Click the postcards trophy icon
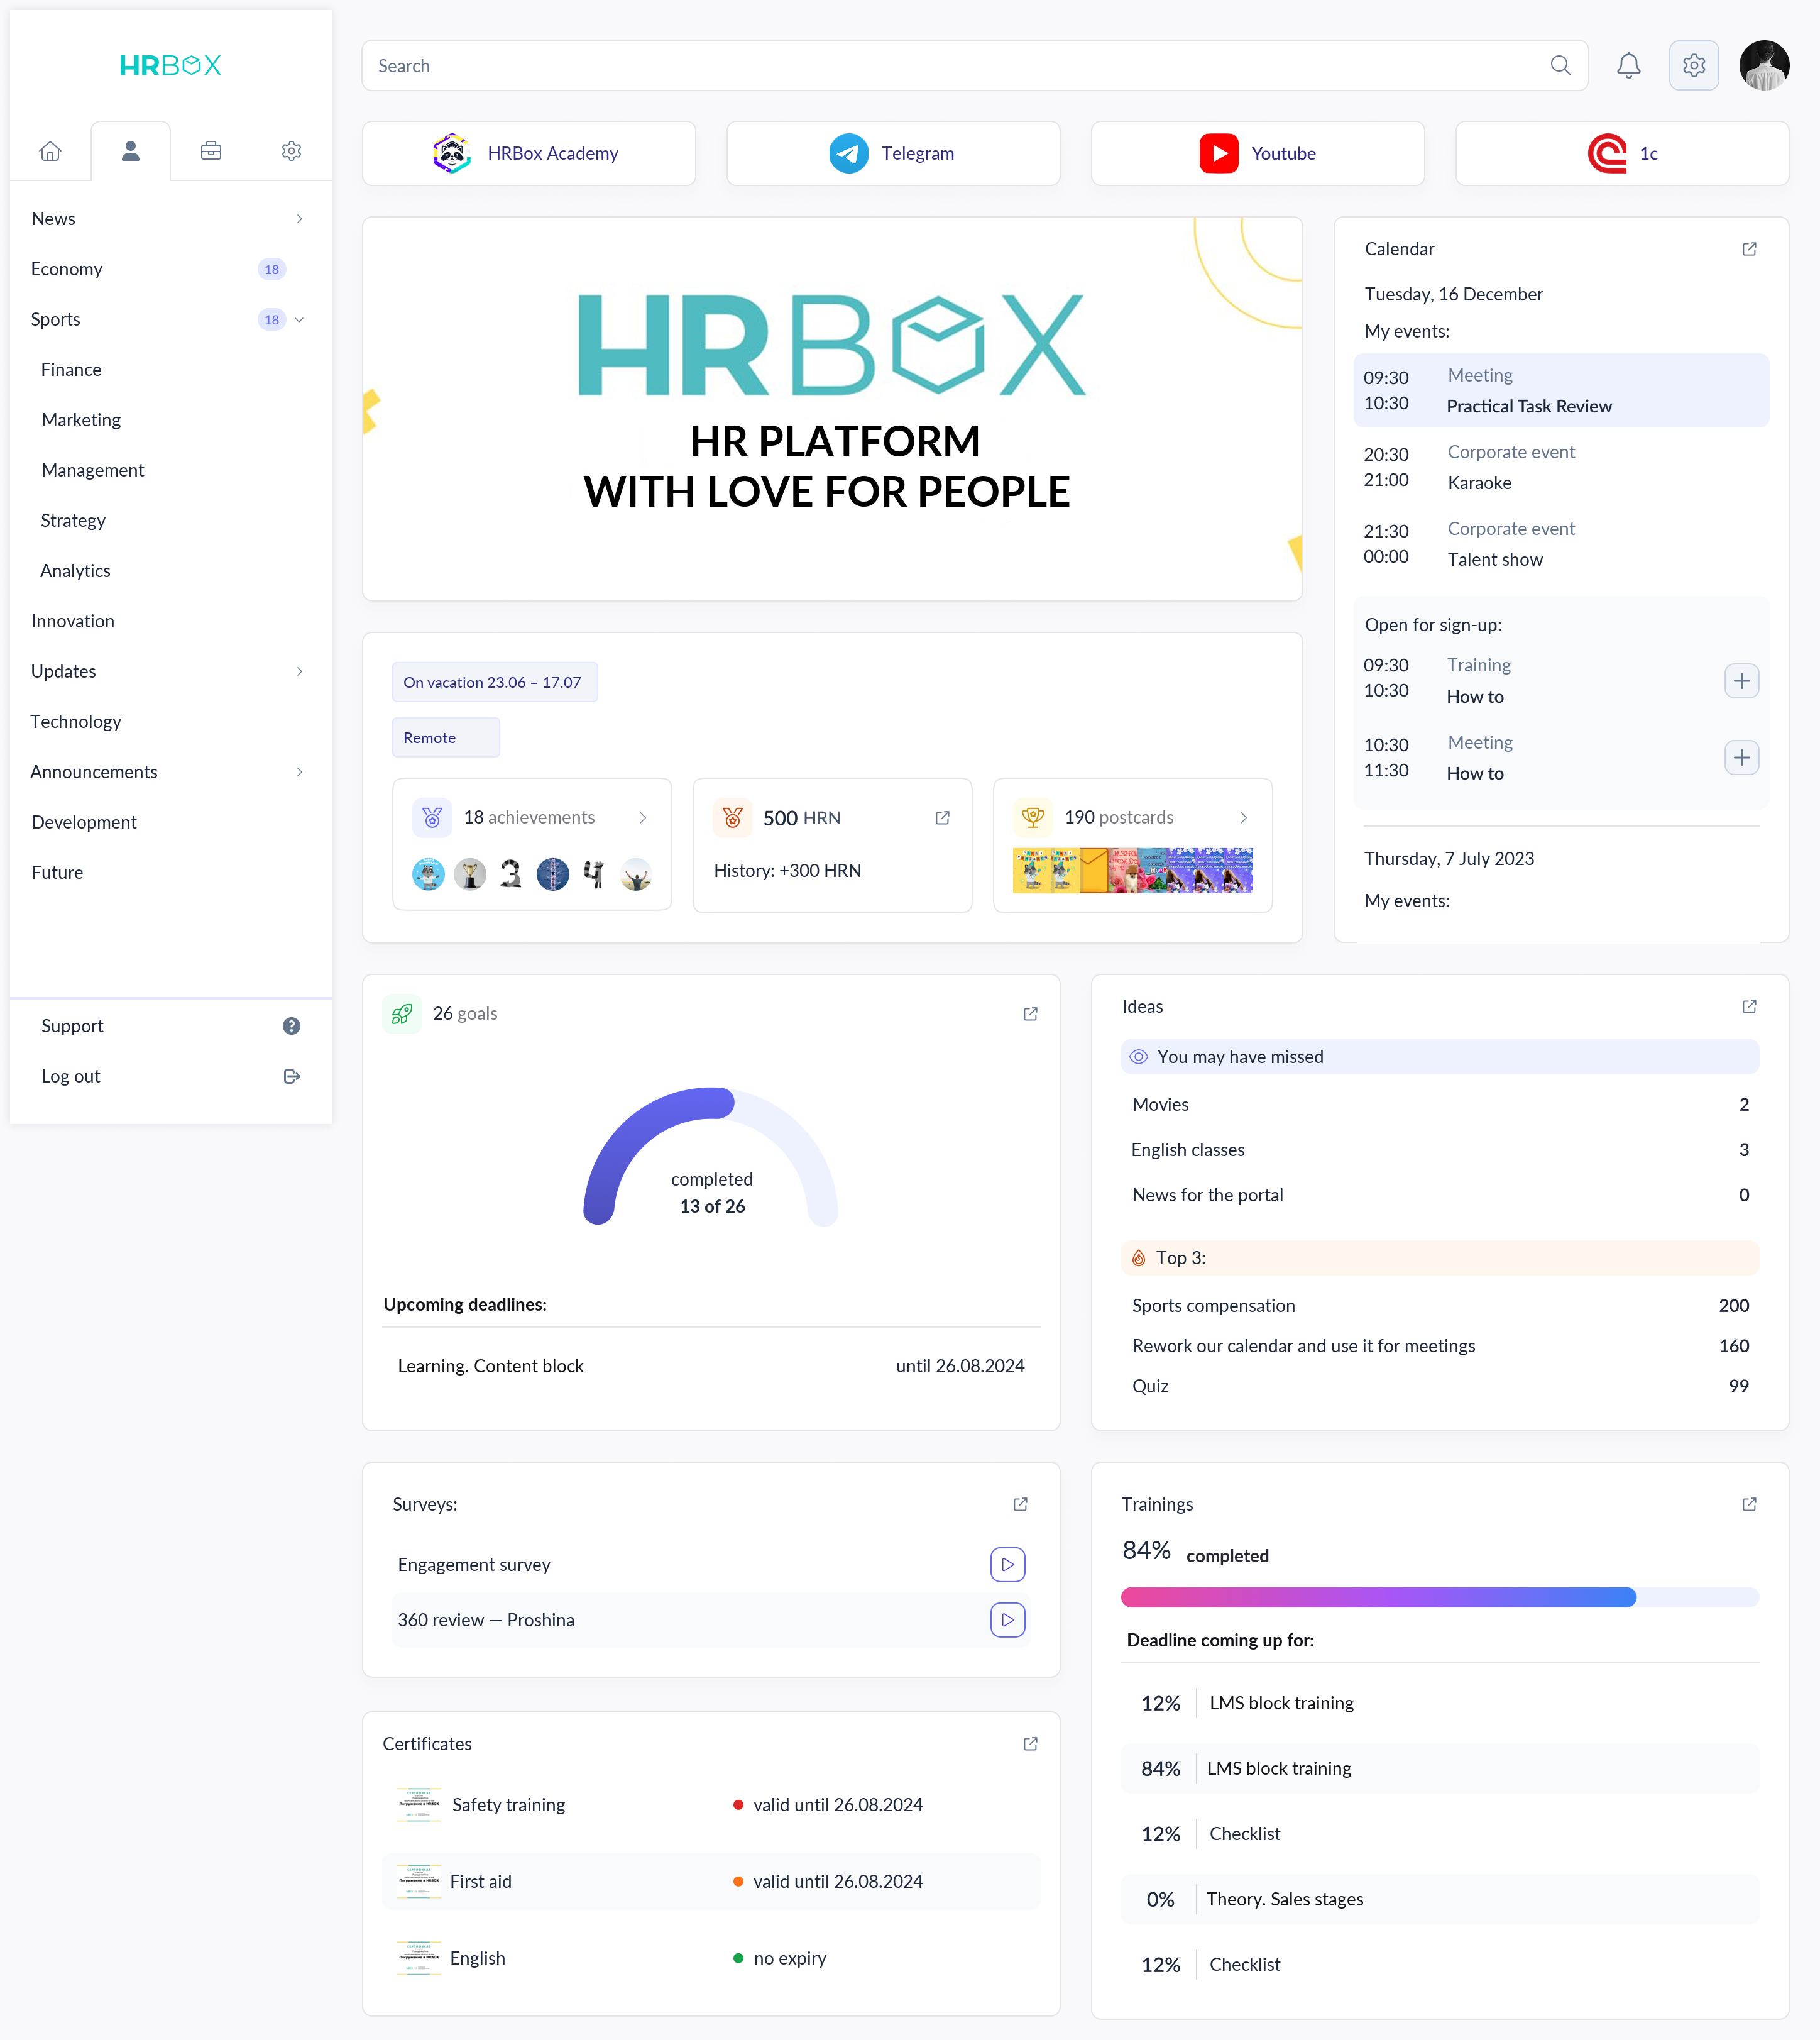1820x2040 pixels. coord(1033,817)
